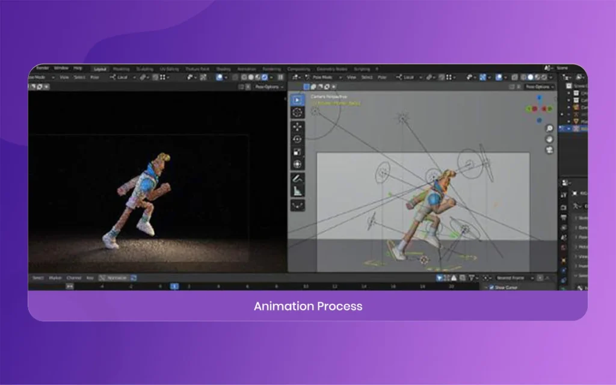Switch to Sculpting workspace tab

click(144, 69)
